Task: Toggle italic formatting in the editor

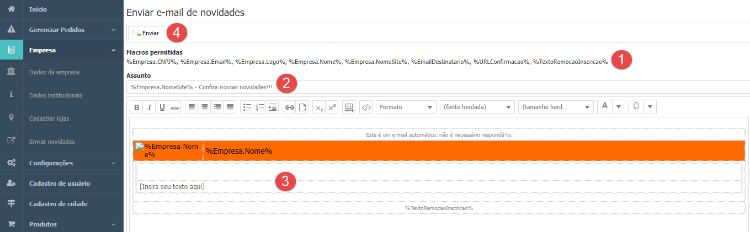Action: coord(149,107)
